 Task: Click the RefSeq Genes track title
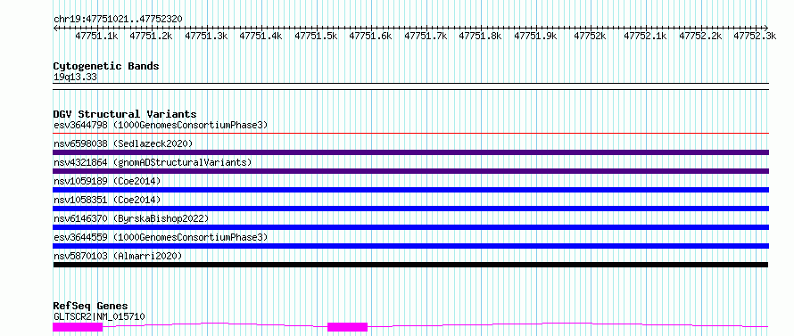(90, 306)
